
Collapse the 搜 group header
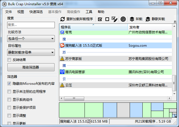pyautogui.click(x=64, y=39)
